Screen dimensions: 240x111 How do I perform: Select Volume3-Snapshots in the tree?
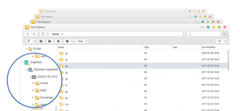(46, 69)
